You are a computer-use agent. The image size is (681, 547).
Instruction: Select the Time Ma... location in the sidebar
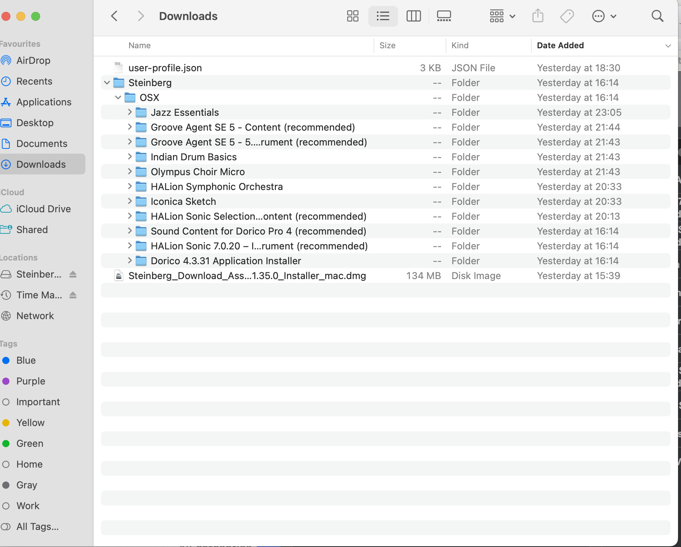pyautogui.click(x=39, y=295)
